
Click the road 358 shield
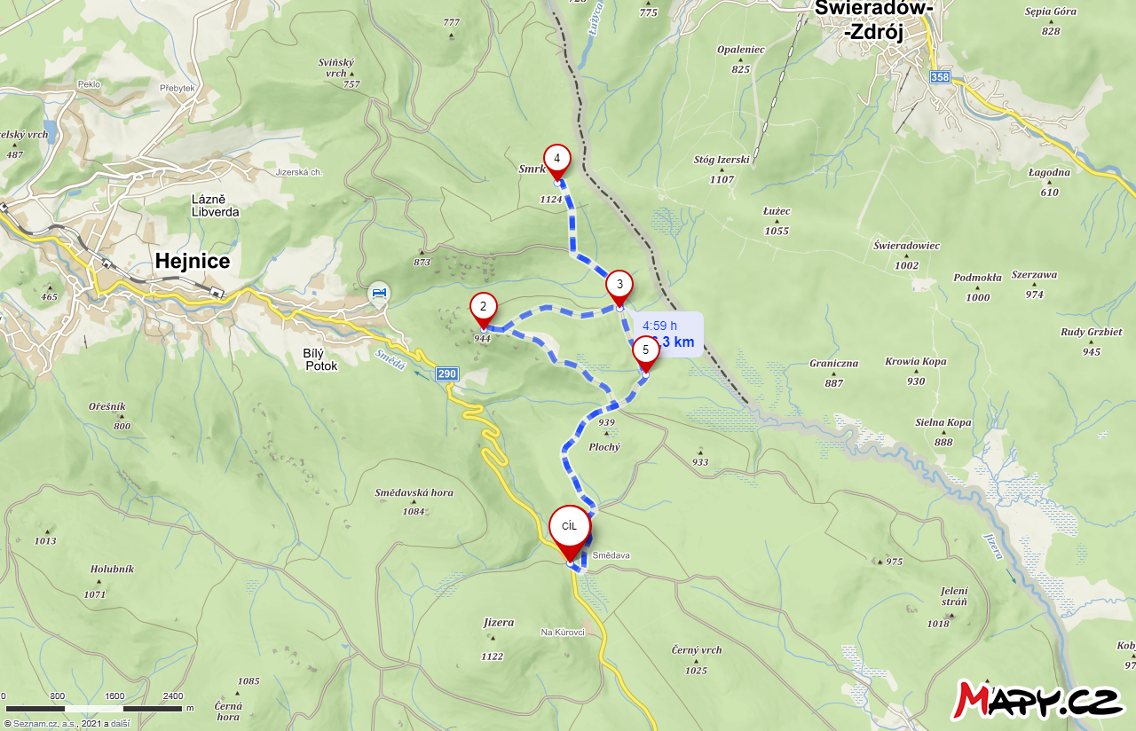click(940, 78)
